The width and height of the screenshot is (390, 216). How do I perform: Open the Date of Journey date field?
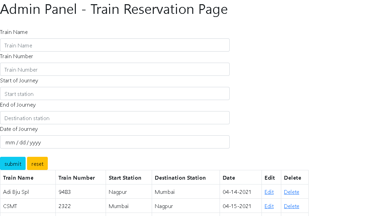pyautogui.click(x=114, y=142)
